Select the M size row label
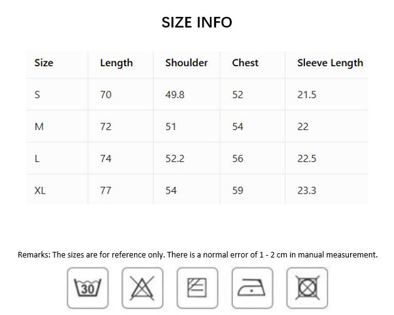The width and height of the screenshot is (394, 315). pos(39,127)
